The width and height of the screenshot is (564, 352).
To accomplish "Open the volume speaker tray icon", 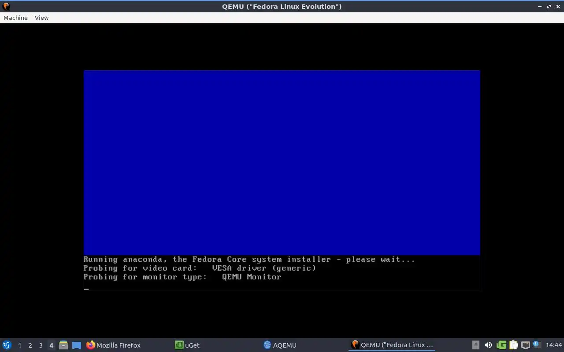I will [488, 345].
